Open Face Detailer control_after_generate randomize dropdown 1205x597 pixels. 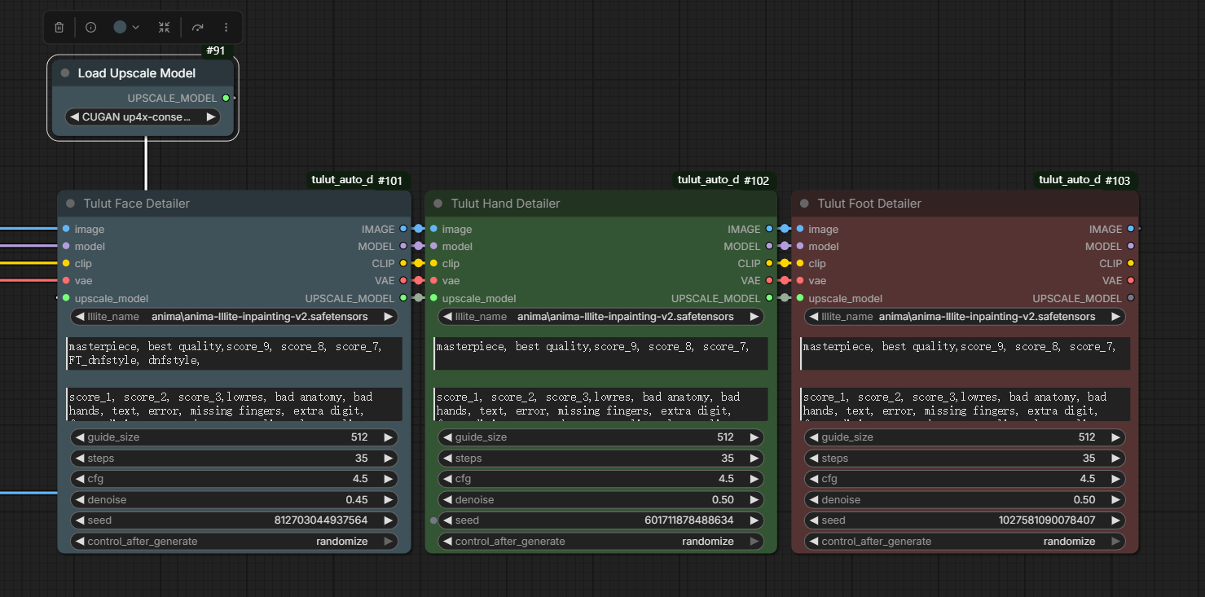point(235,541)
